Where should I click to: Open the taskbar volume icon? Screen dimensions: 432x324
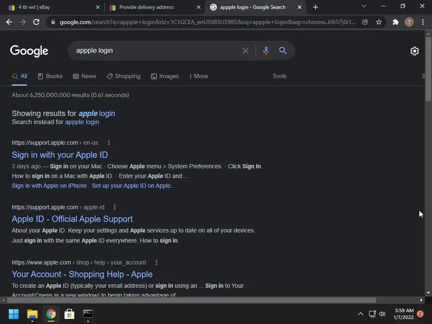coord(382,314)
